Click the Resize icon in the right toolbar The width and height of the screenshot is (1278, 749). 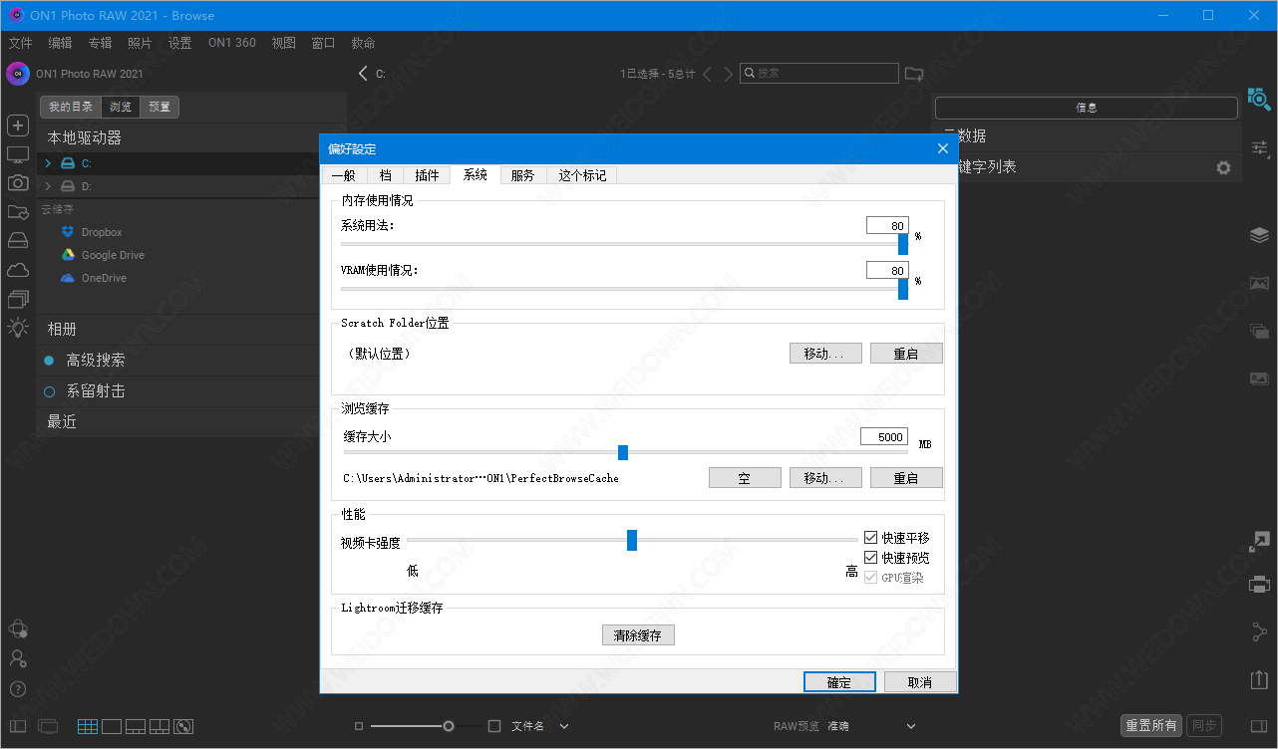[1259, 542]
